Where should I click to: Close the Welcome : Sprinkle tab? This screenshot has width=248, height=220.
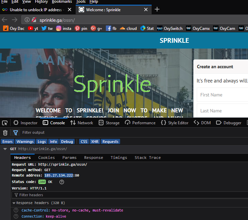tap(146, 10)
